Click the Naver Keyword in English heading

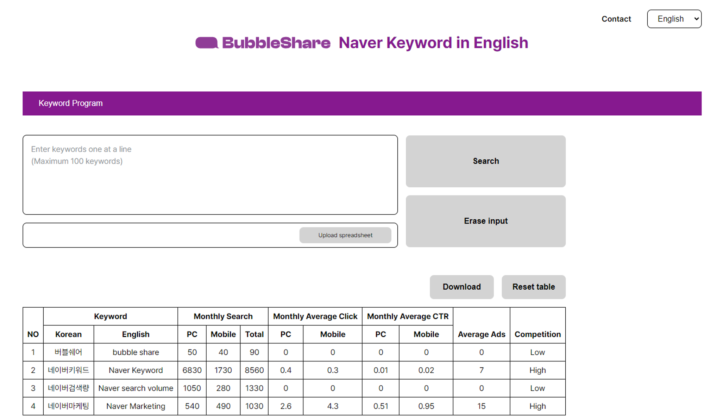(x=433, y=43)
